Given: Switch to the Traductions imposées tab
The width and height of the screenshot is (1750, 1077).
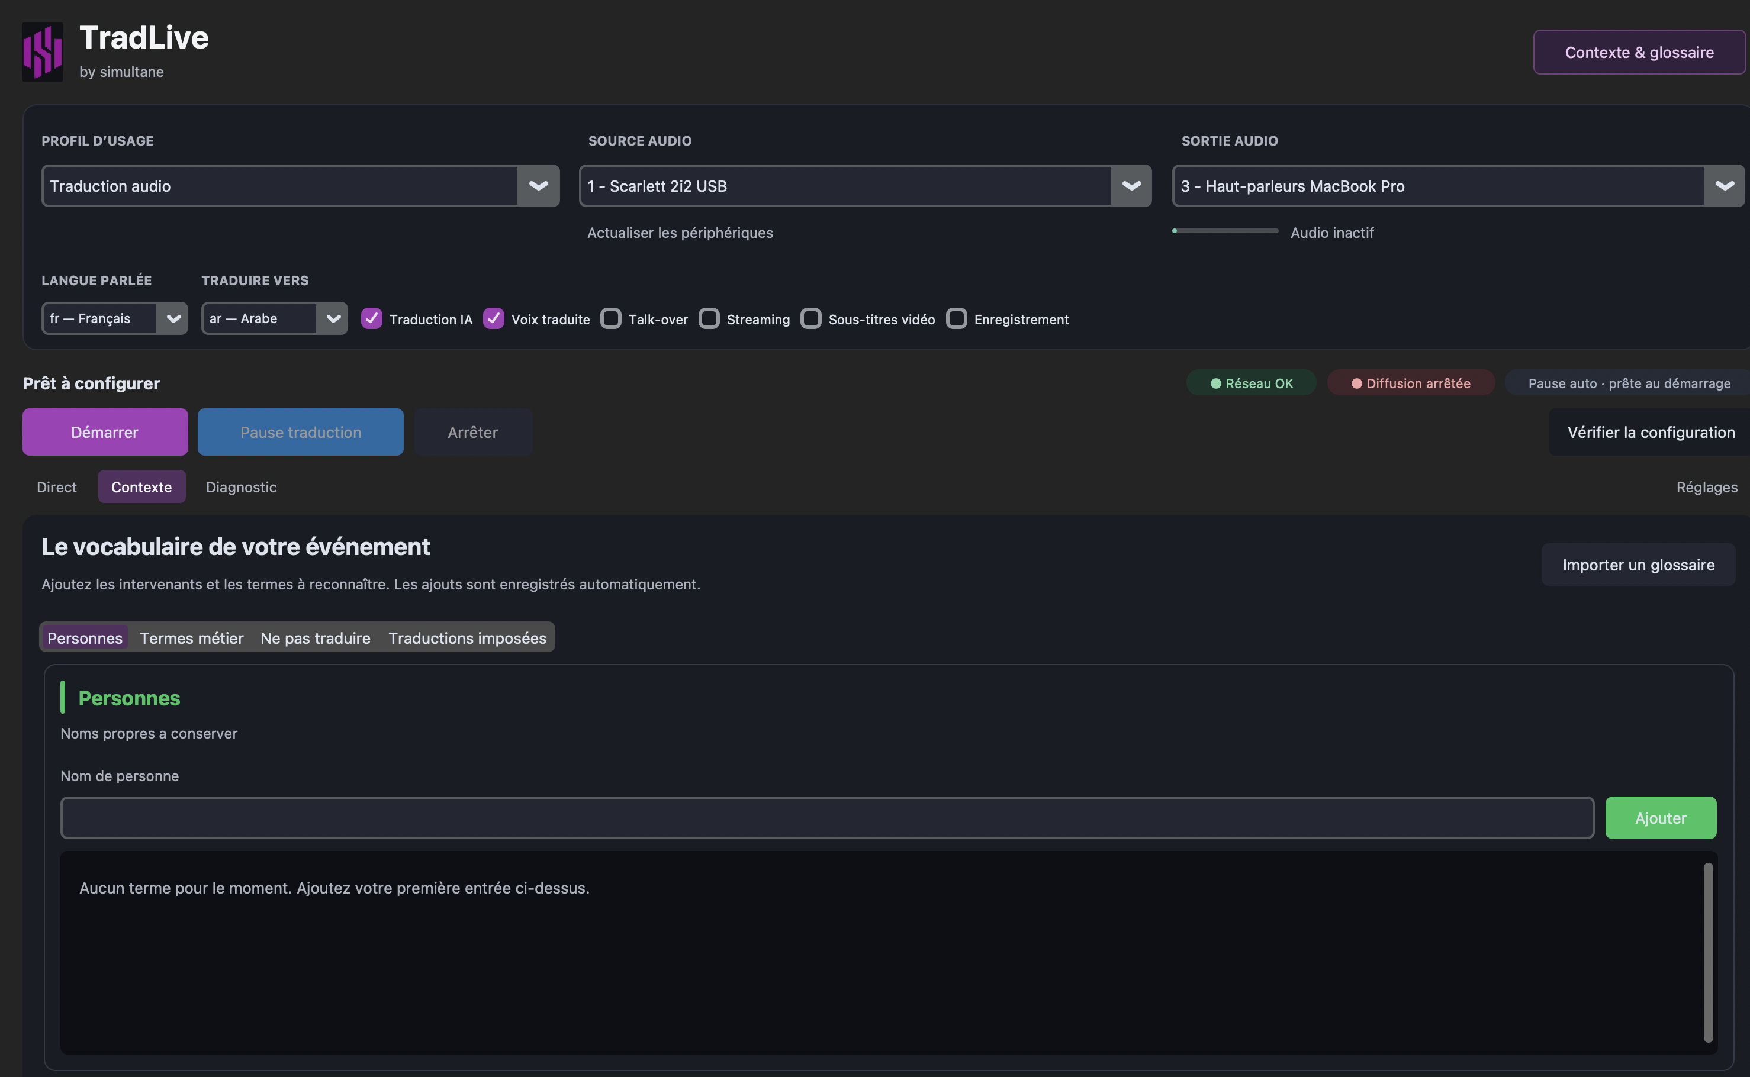Looking at the screenshot, I should [x=468, y=637].
